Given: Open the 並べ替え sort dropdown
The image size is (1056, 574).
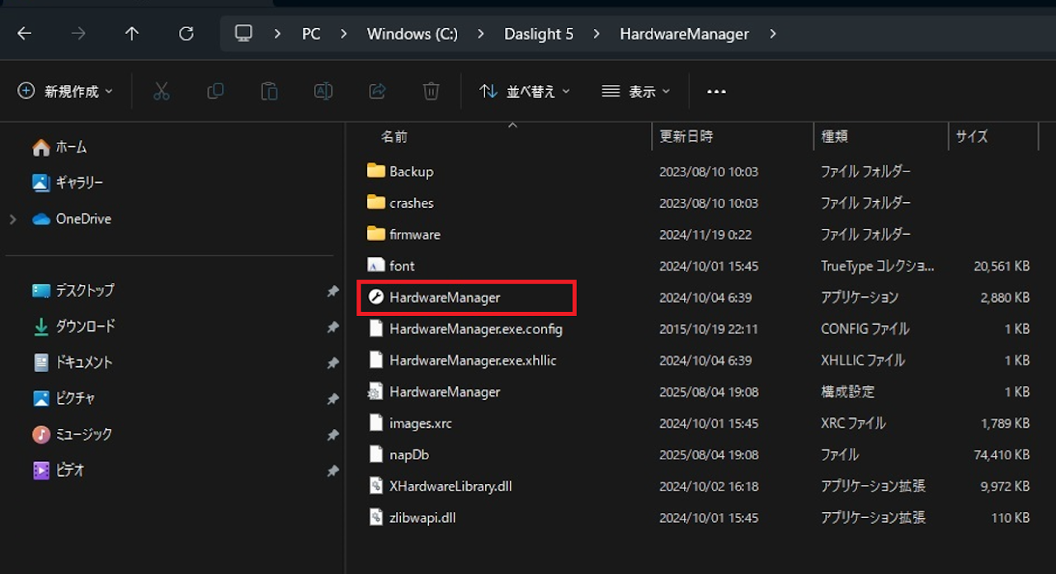Looking at the screenshot, I should tap(525, 92).
